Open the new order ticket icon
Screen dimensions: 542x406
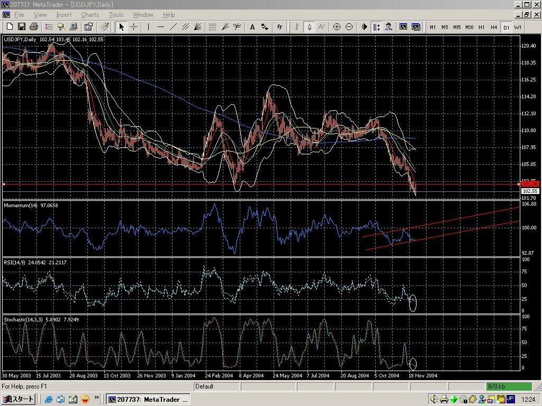pos(104,27)
